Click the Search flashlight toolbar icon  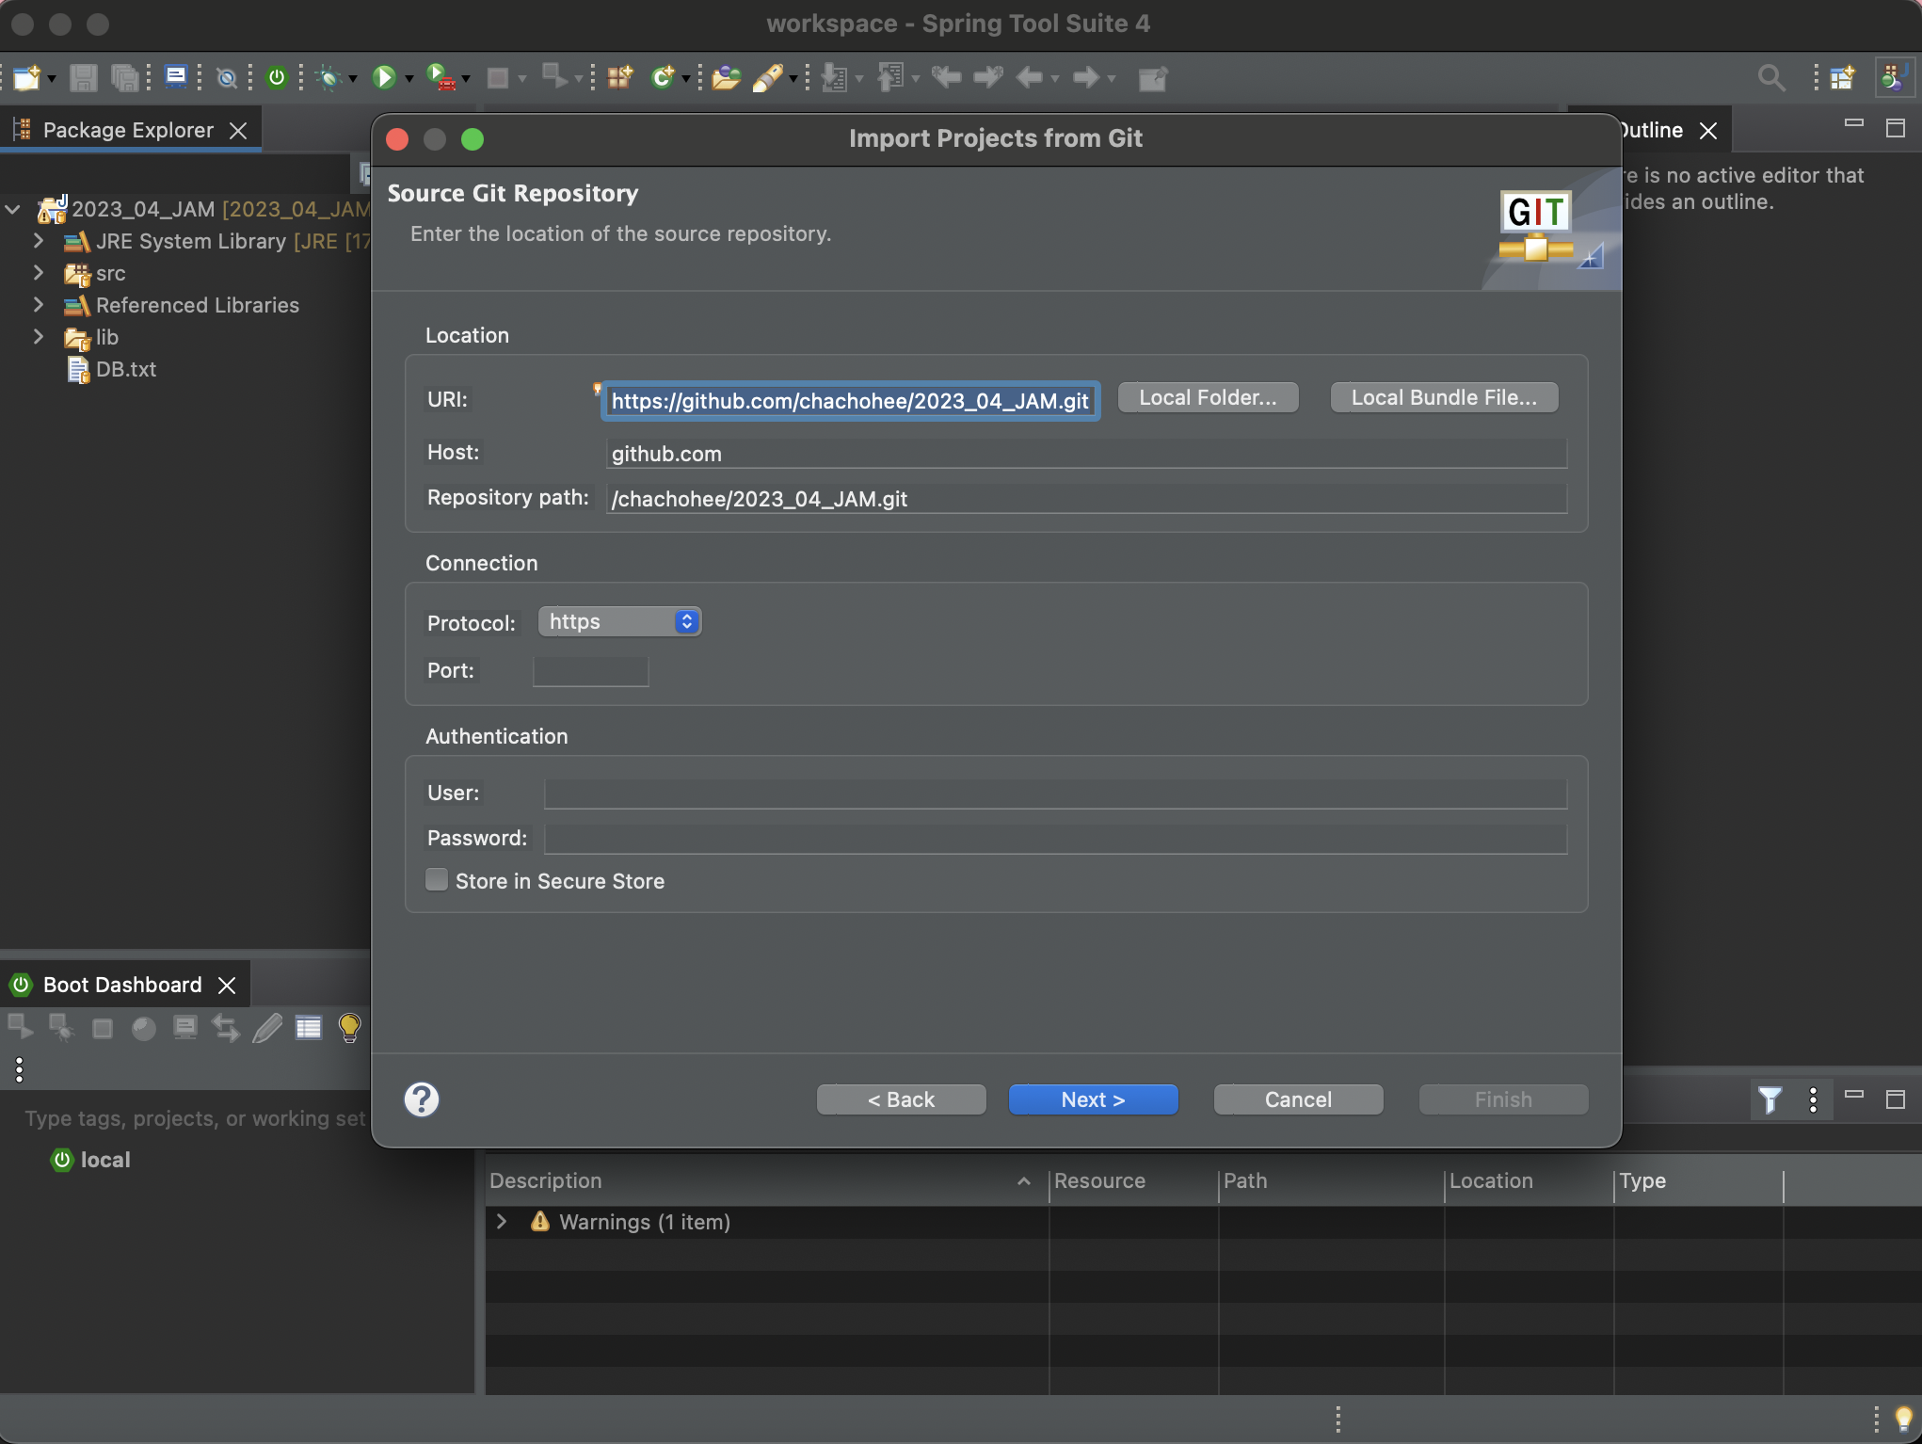coord(768,77)
